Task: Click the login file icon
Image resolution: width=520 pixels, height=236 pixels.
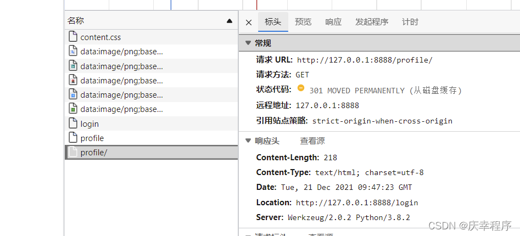Action: click(73, 123)
